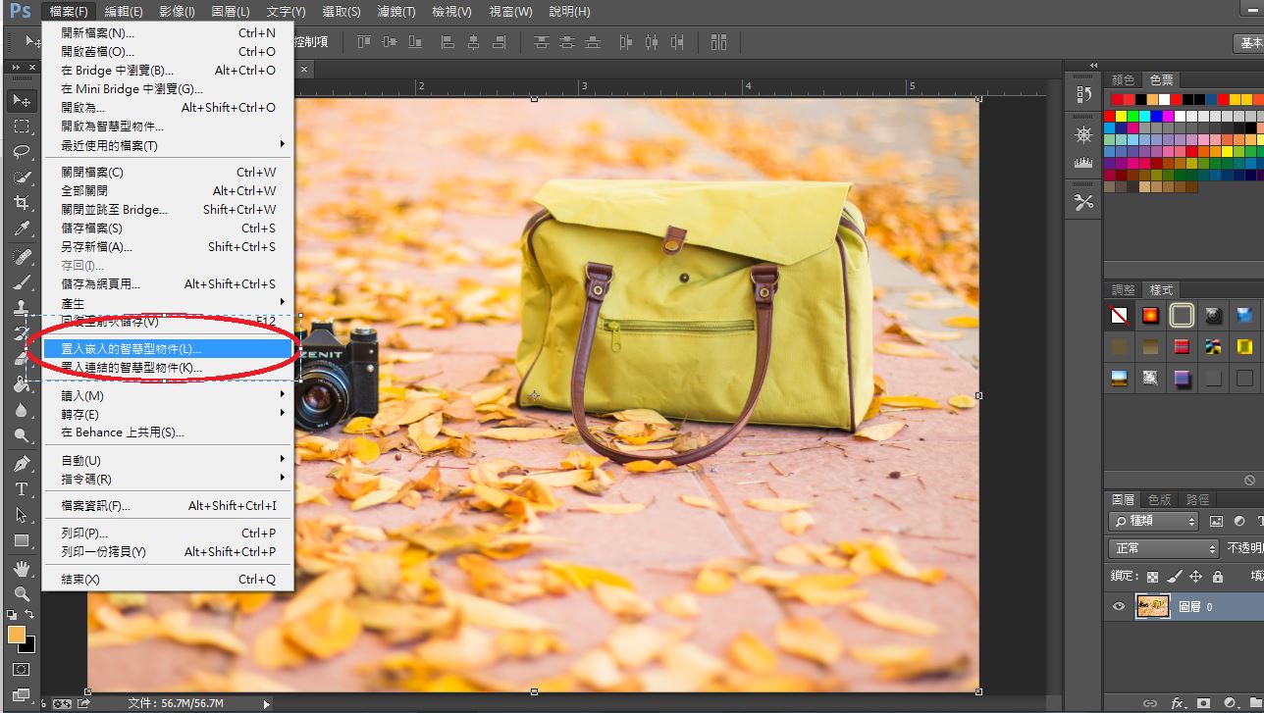Choose 開新檔案(N) menu entry
This screenshot has height=713, width=1264.
pos(169,32)
